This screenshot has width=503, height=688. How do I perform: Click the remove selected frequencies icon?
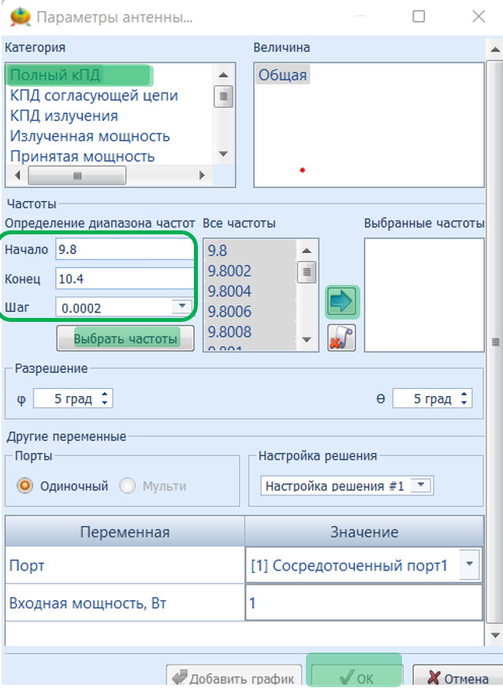point(342,337)
